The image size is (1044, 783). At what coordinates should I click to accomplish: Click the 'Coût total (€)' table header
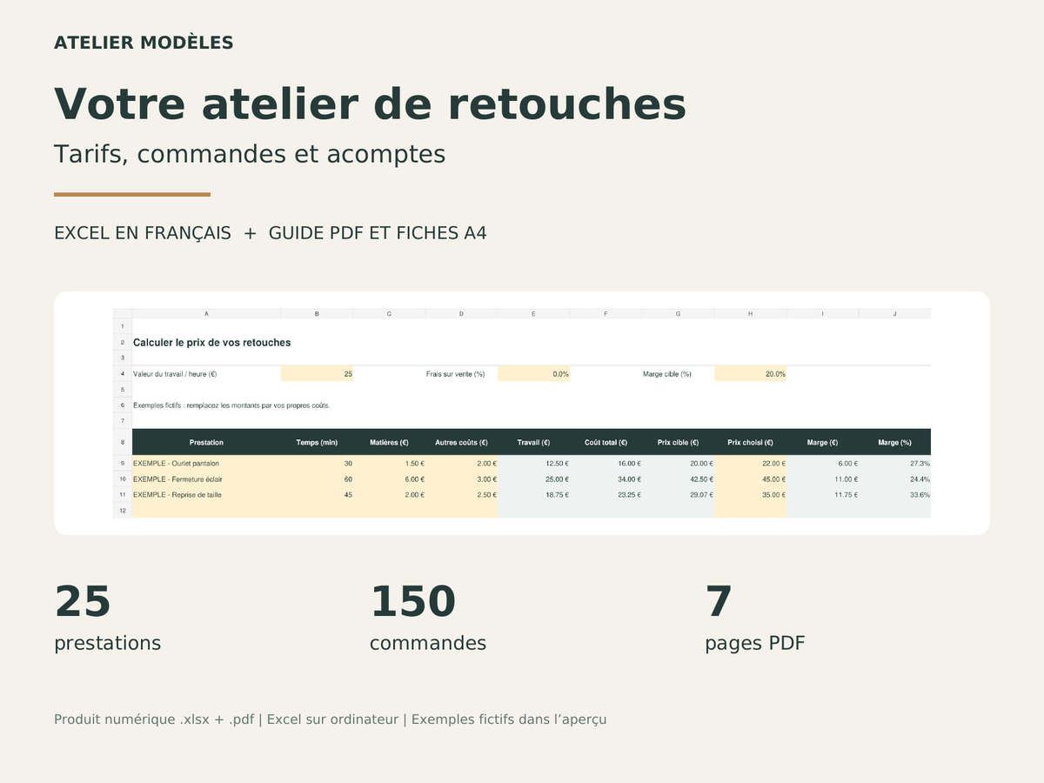click(606, 443)
